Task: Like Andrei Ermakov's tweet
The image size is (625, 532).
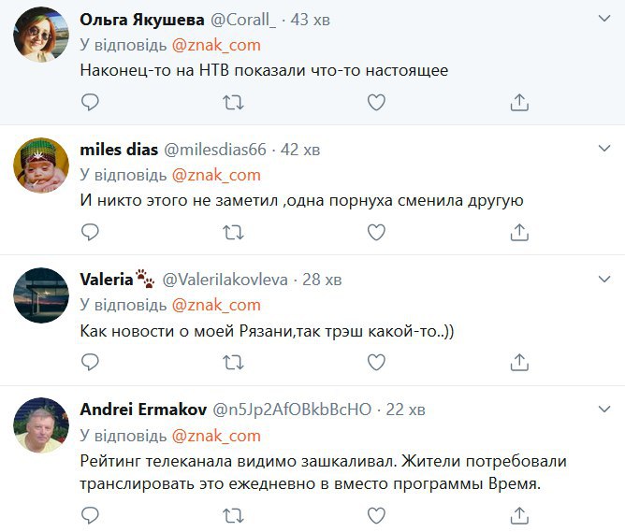Action: (376, 514)
